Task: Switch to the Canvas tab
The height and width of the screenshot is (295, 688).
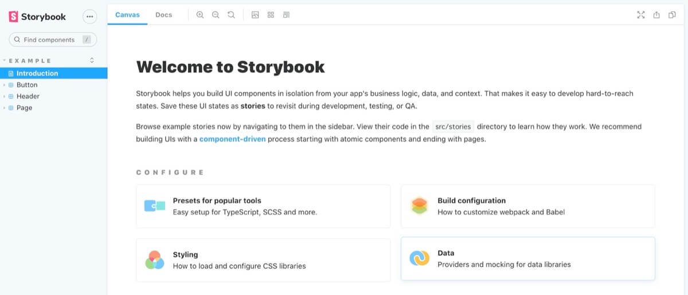Action: pyautogui.click(x=127, y=15)
